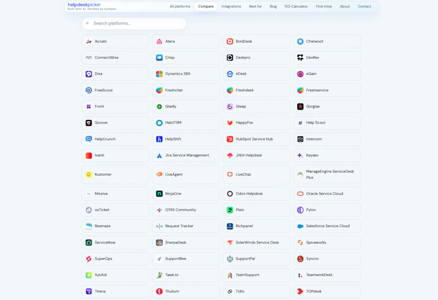The height and width of the screenshot is (300, 438).
Task: Click the Kustomer logo icon
Action: coord(89,175)
